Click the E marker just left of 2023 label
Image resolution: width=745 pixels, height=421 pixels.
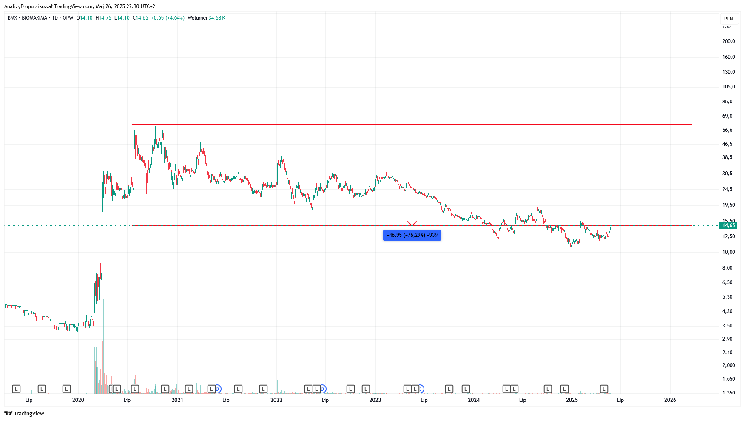point(366,389)
